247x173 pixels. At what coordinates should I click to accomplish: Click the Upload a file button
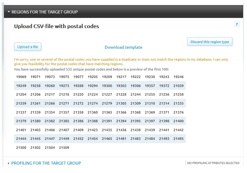click(x=28, y=47)
